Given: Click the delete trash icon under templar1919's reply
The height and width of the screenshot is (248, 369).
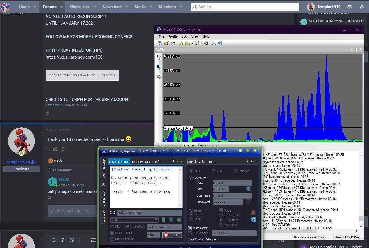Looking at the screenshot, I should click(x=63, y=149).
